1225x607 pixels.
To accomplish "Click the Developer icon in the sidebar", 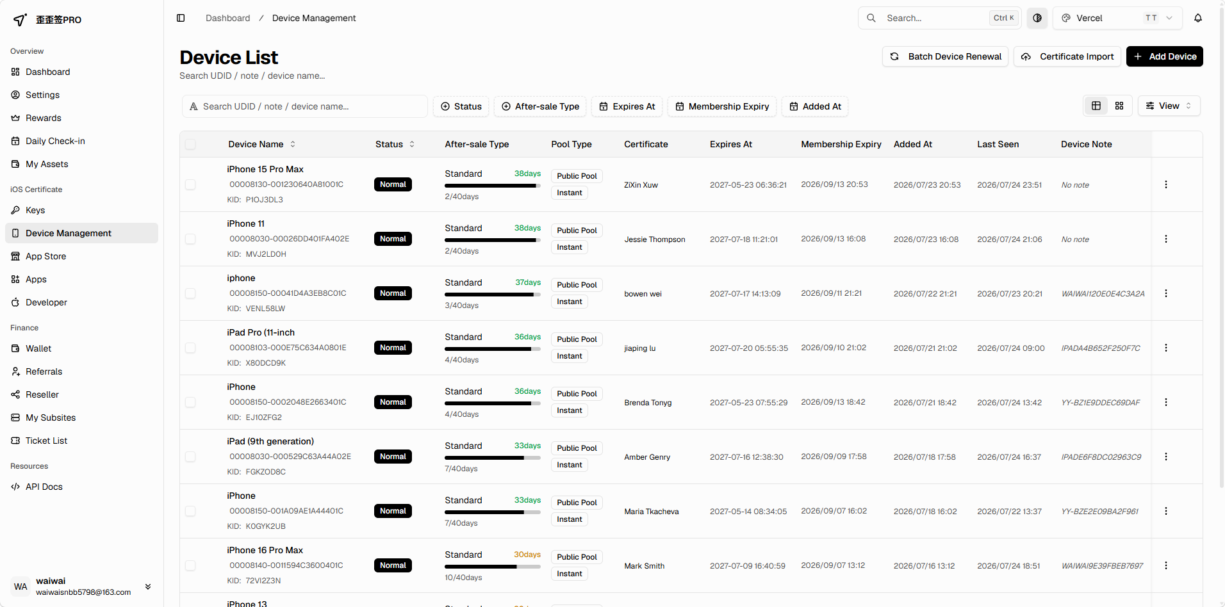I will point(15,302).
